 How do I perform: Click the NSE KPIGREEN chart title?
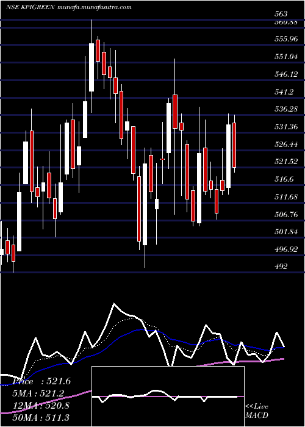tap(30, 7)
